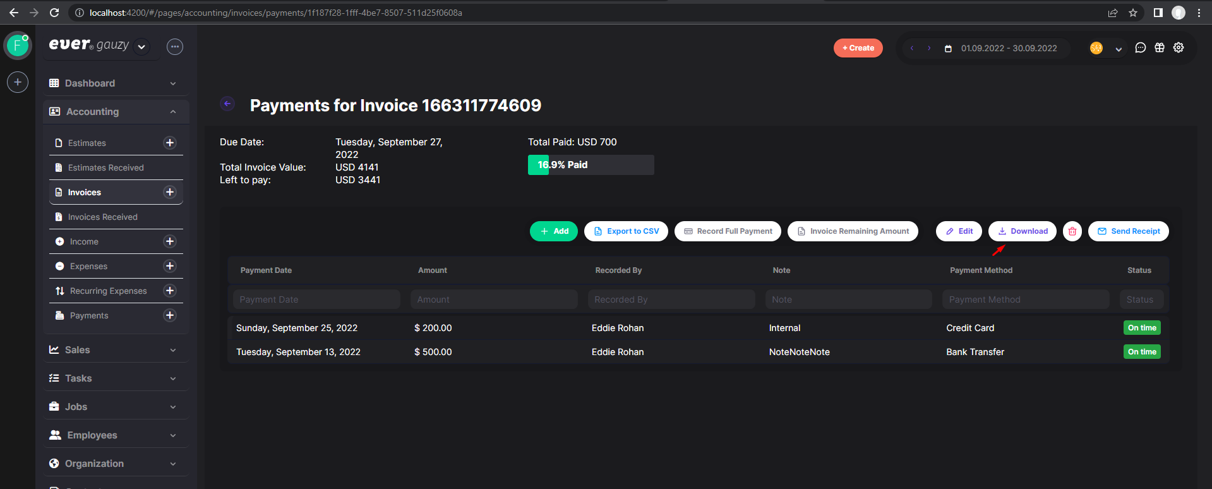
Task: Open the browser share page icon
Action: click(x=1113, y=13)
